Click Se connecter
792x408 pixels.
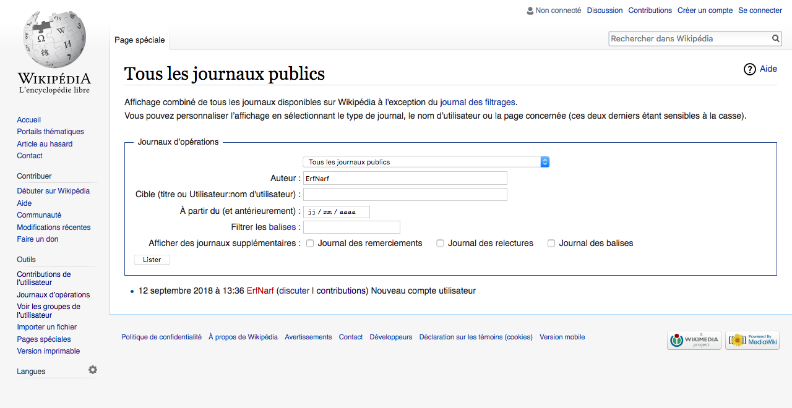(x=760, y=11)
